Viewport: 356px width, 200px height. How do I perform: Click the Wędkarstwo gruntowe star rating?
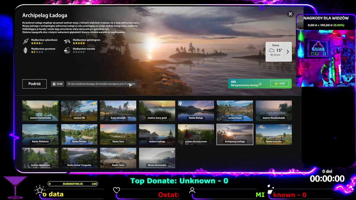pyautogui.click(x=37, y=52)
